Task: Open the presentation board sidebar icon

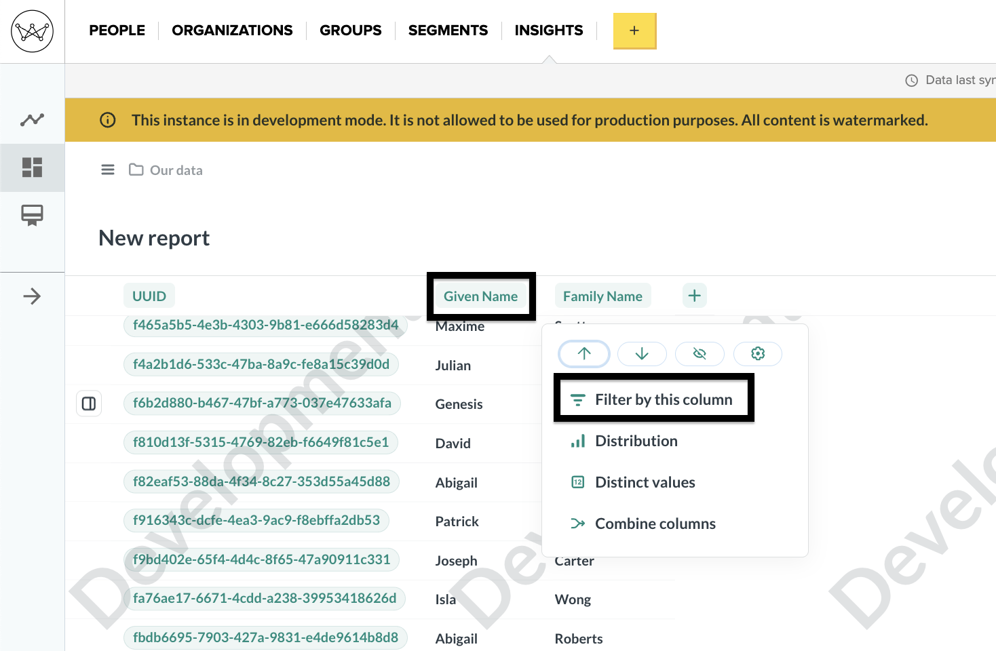Action: (32, 215)
